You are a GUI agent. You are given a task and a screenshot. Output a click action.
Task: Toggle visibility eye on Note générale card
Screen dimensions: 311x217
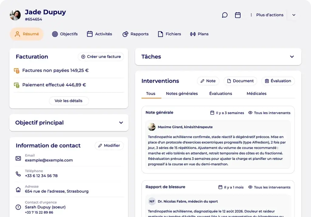pyautogui.click(x=250, y=113)
